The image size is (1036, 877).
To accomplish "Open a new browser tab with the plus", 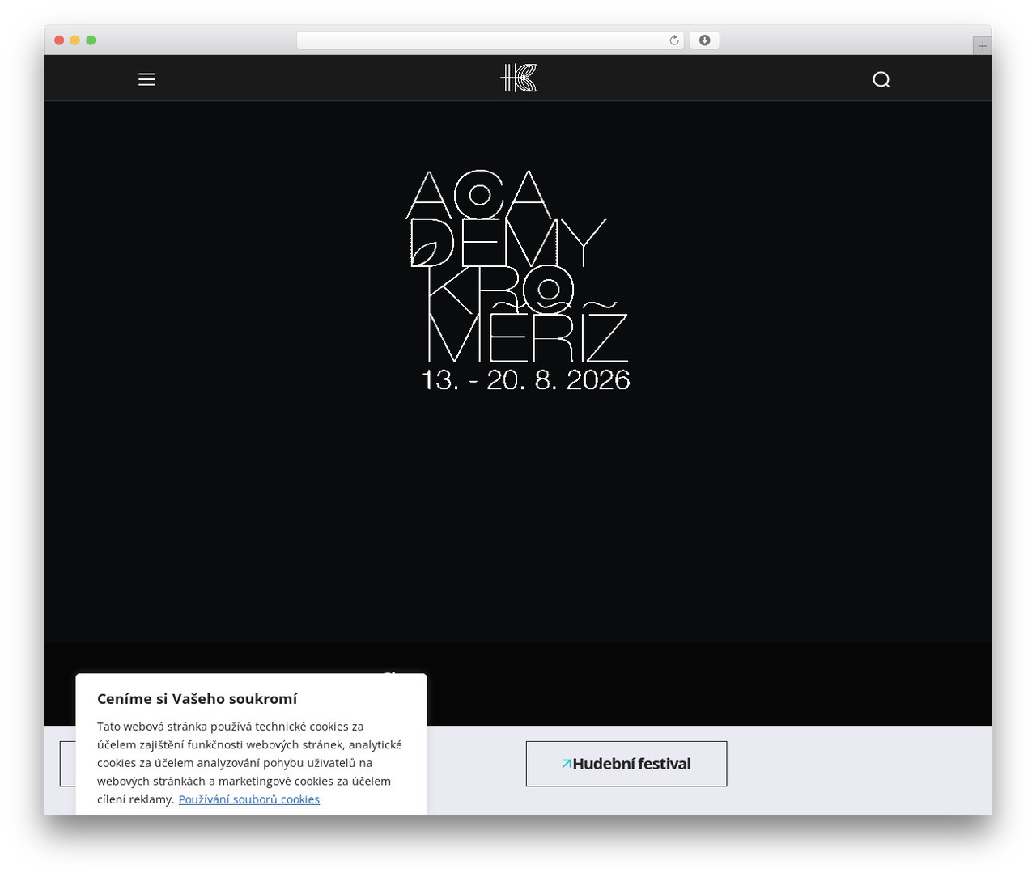I will [x=982, y=46].
